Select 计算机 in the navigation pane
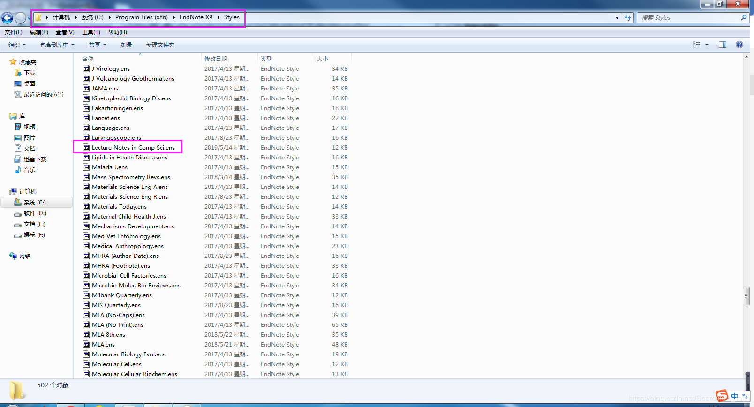 [x=28, y=191]
